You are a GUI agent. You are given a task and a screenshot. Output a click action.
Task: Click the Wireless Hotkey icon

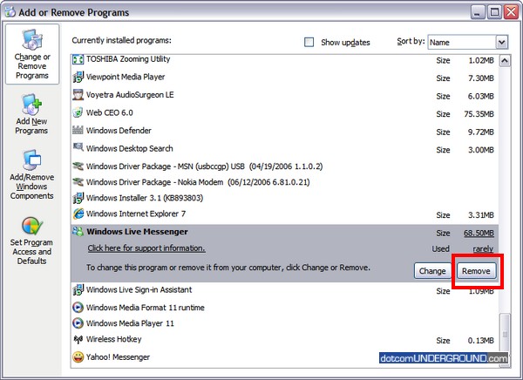pyautogui.click(x=78, y=339)
